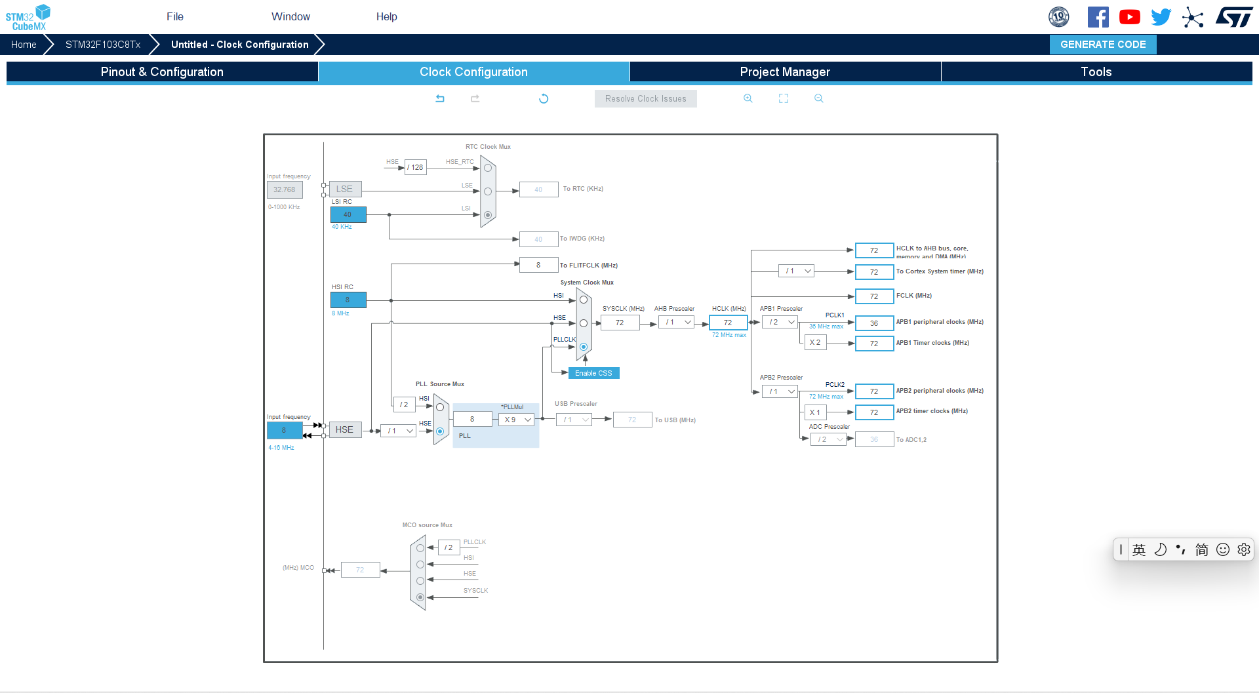Viewport: 1259px width, 693px height.
Task: Open the APB1 Prescaler dropdown
Action: click(x=780, y=323)
